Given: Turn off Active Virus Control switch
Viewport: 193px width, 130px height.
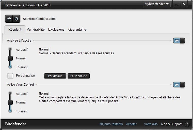Looking at the screenshot, I should [179, 85].
